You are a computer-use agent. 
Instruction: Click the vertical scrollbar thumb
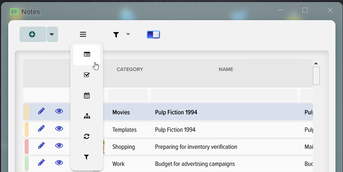[x=316, y=76]
